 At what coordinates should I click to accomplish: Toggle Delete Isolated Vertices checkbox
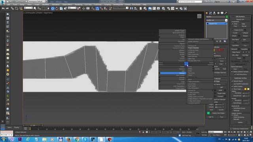[232, 72]
